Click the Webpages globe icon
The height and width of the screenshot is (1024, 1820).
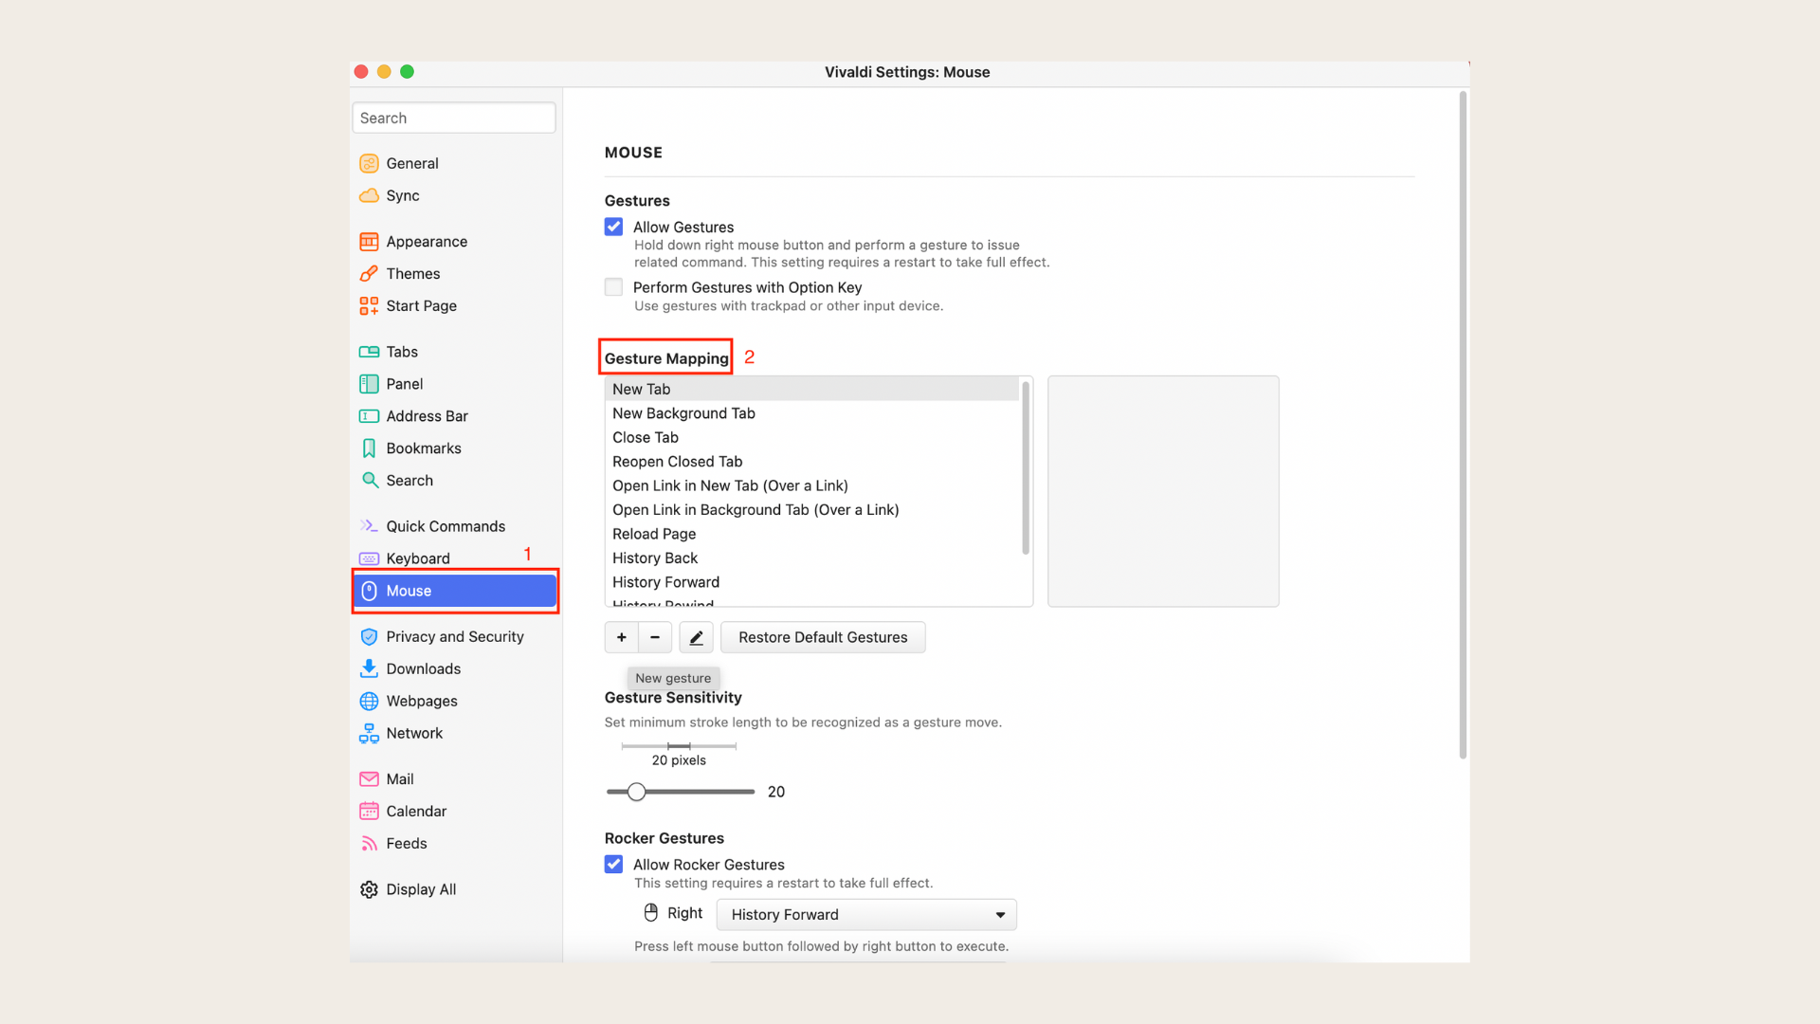pos(369,702)
